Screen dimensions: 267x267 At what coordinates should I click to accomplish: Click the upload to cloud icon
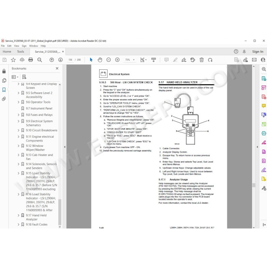pos(22,60)
